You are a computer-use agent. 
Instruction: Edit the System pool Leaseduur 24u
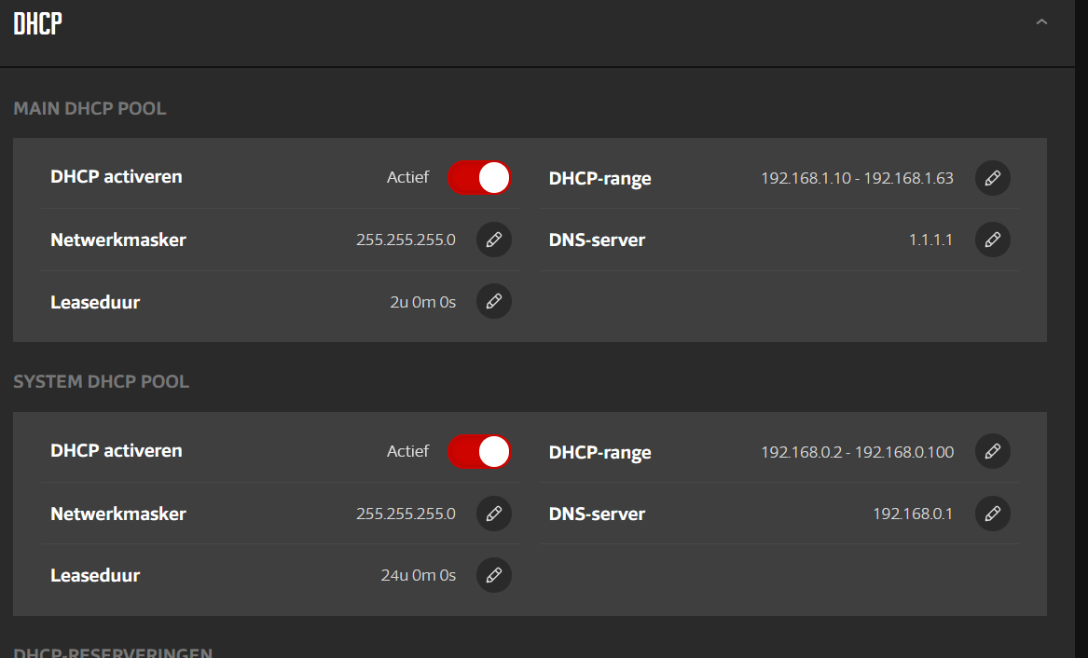494,575
